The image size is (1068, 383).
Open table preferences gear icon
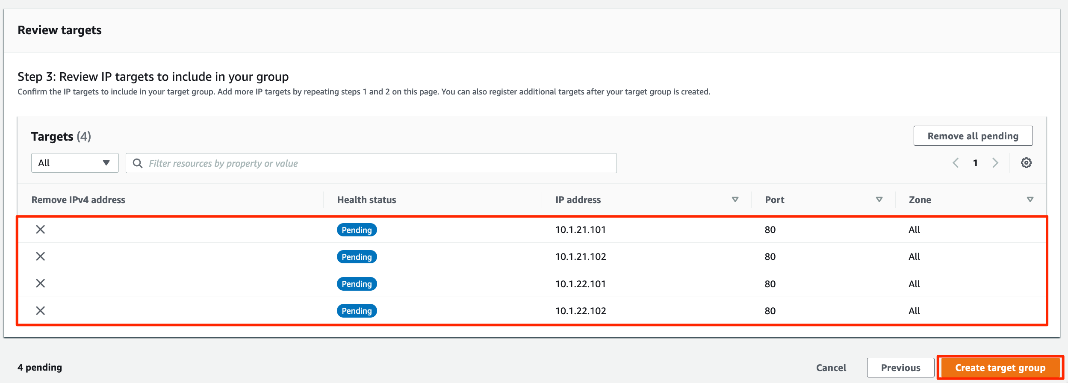(x=1026, y=163)
